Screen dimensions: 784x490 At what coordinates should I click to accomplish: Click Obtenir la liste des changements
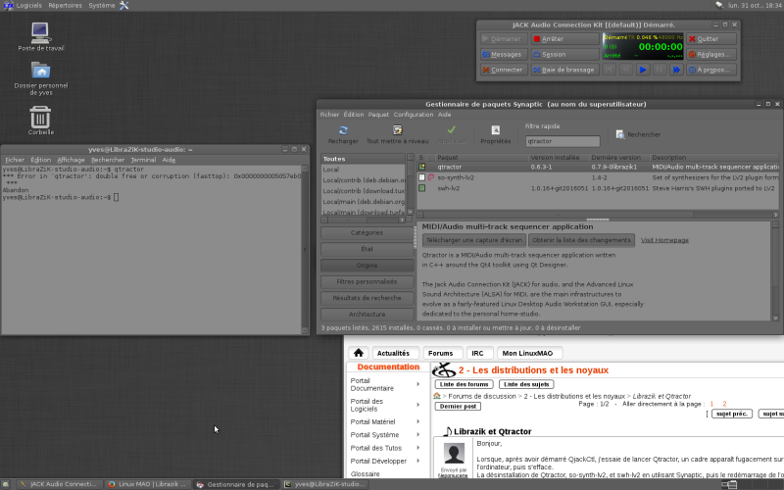point(581,240)
